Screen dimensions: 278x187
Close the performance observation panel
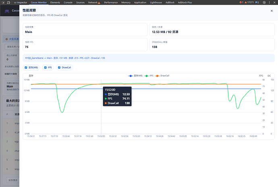pos(272,11)
